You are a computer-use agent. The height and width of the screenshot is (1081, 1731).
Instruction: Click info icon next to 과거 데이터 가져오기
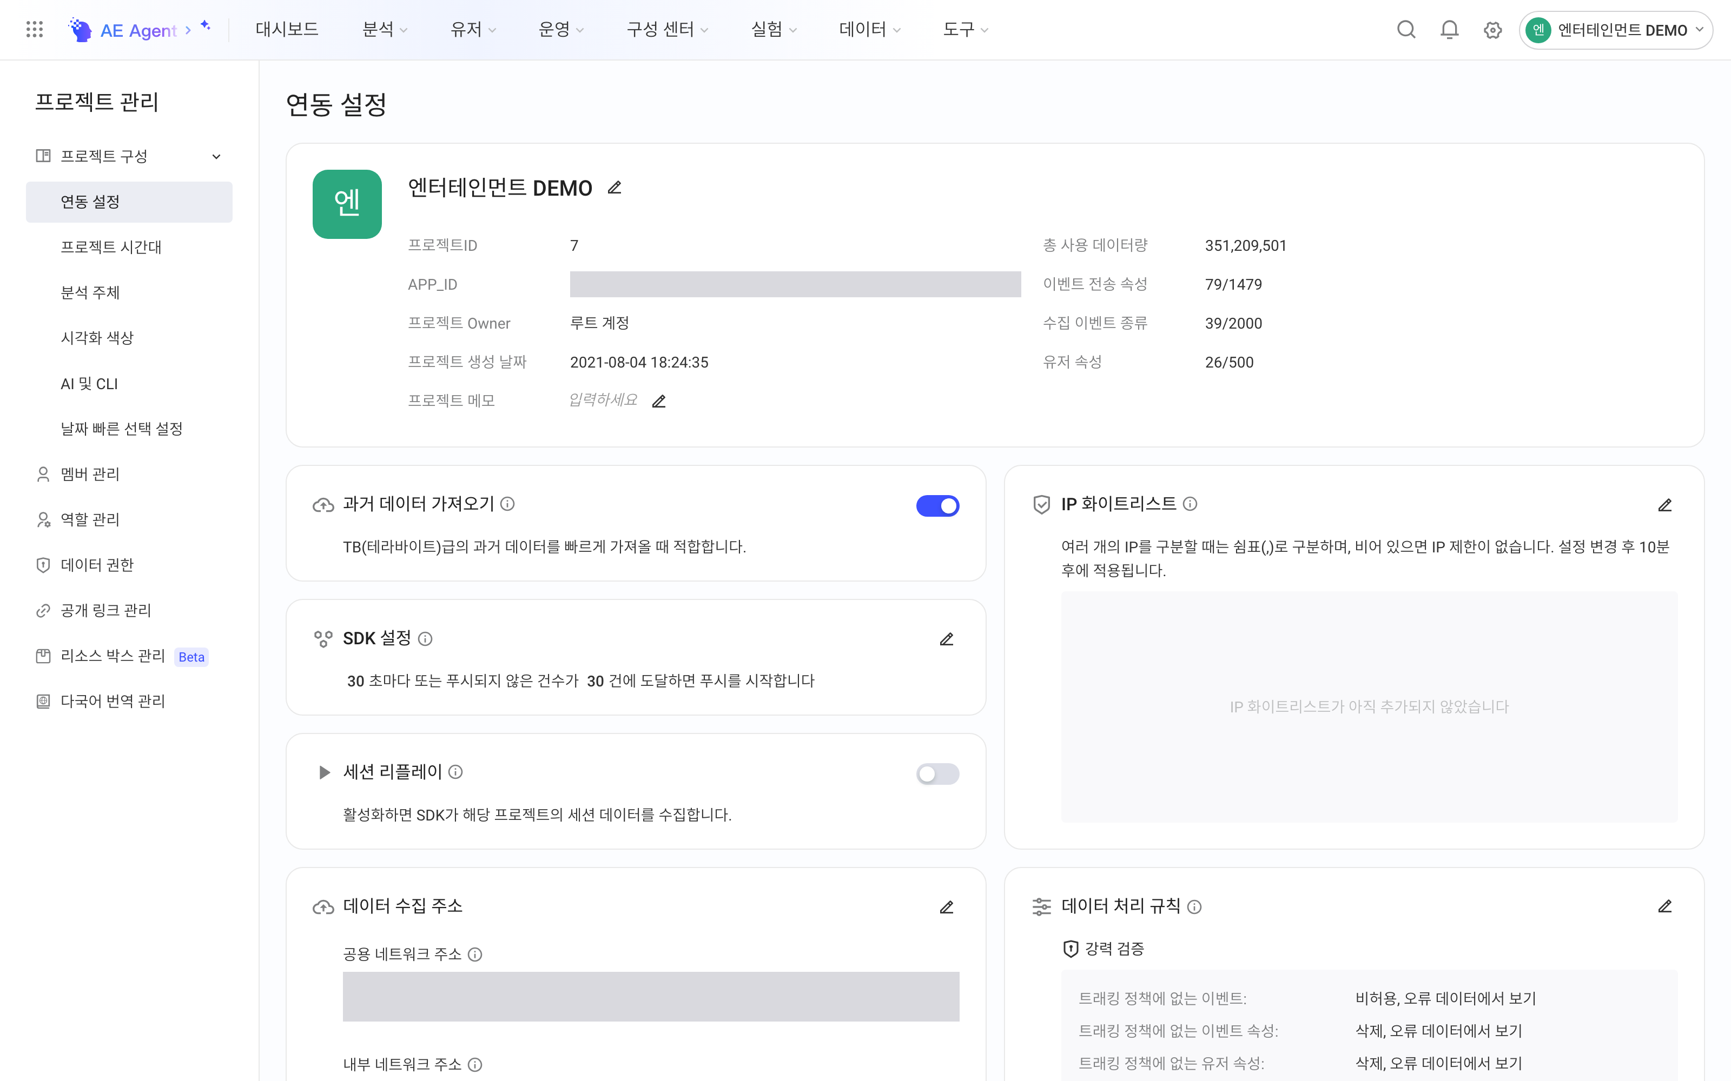pos(507,504)
